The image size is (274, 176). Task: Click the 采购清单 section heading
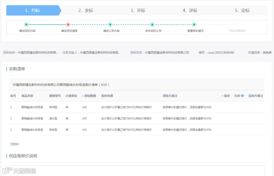[17, 69]
